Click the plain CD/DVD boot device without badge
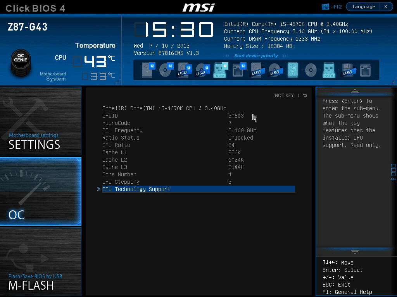397x297 pixels. [311, 70]
